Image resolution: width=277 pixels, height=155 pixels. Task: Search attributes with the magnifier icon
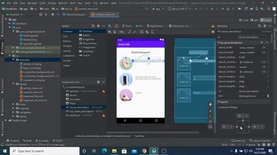[259, 26]
